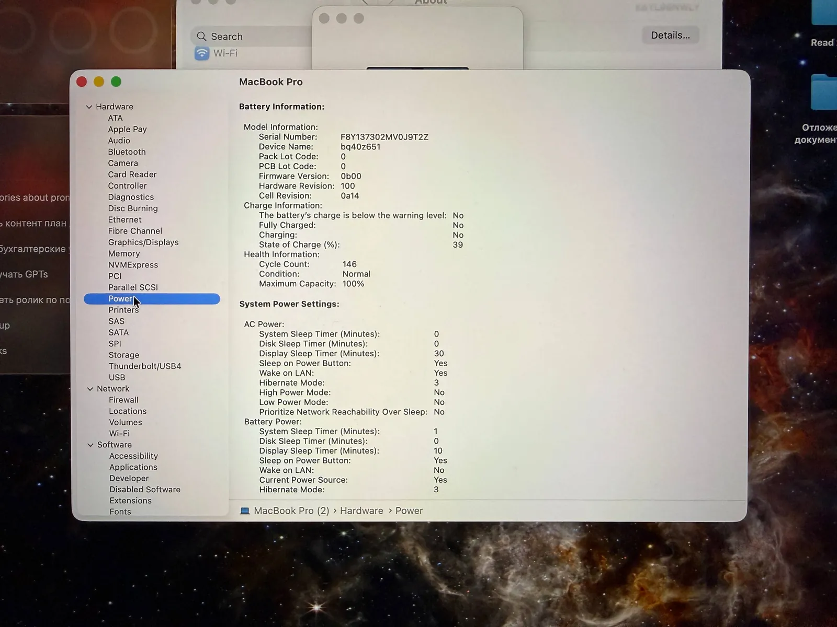Screen dimensions: 837x627
Task: Open Printers in the sidebar
Action: [x=123, y=310]
